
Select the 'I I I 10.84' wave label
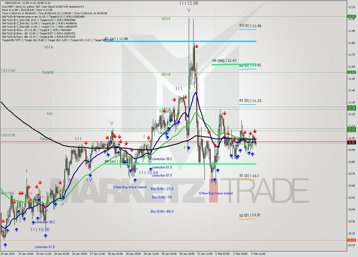click(149, 173)
